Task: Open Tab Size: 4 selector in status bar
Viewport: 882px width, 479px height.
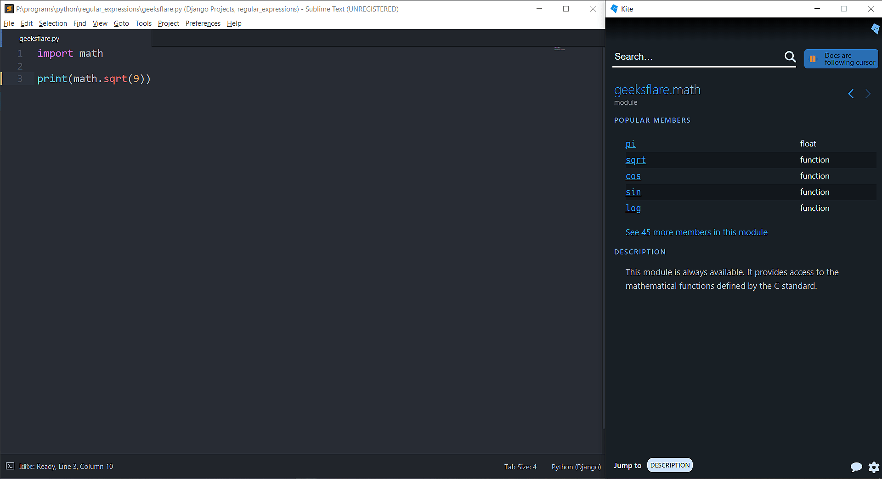Action: point(520,467)
